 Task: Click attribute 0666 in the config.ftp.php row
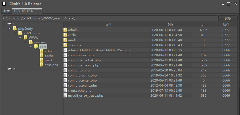(x=226, y=70)
